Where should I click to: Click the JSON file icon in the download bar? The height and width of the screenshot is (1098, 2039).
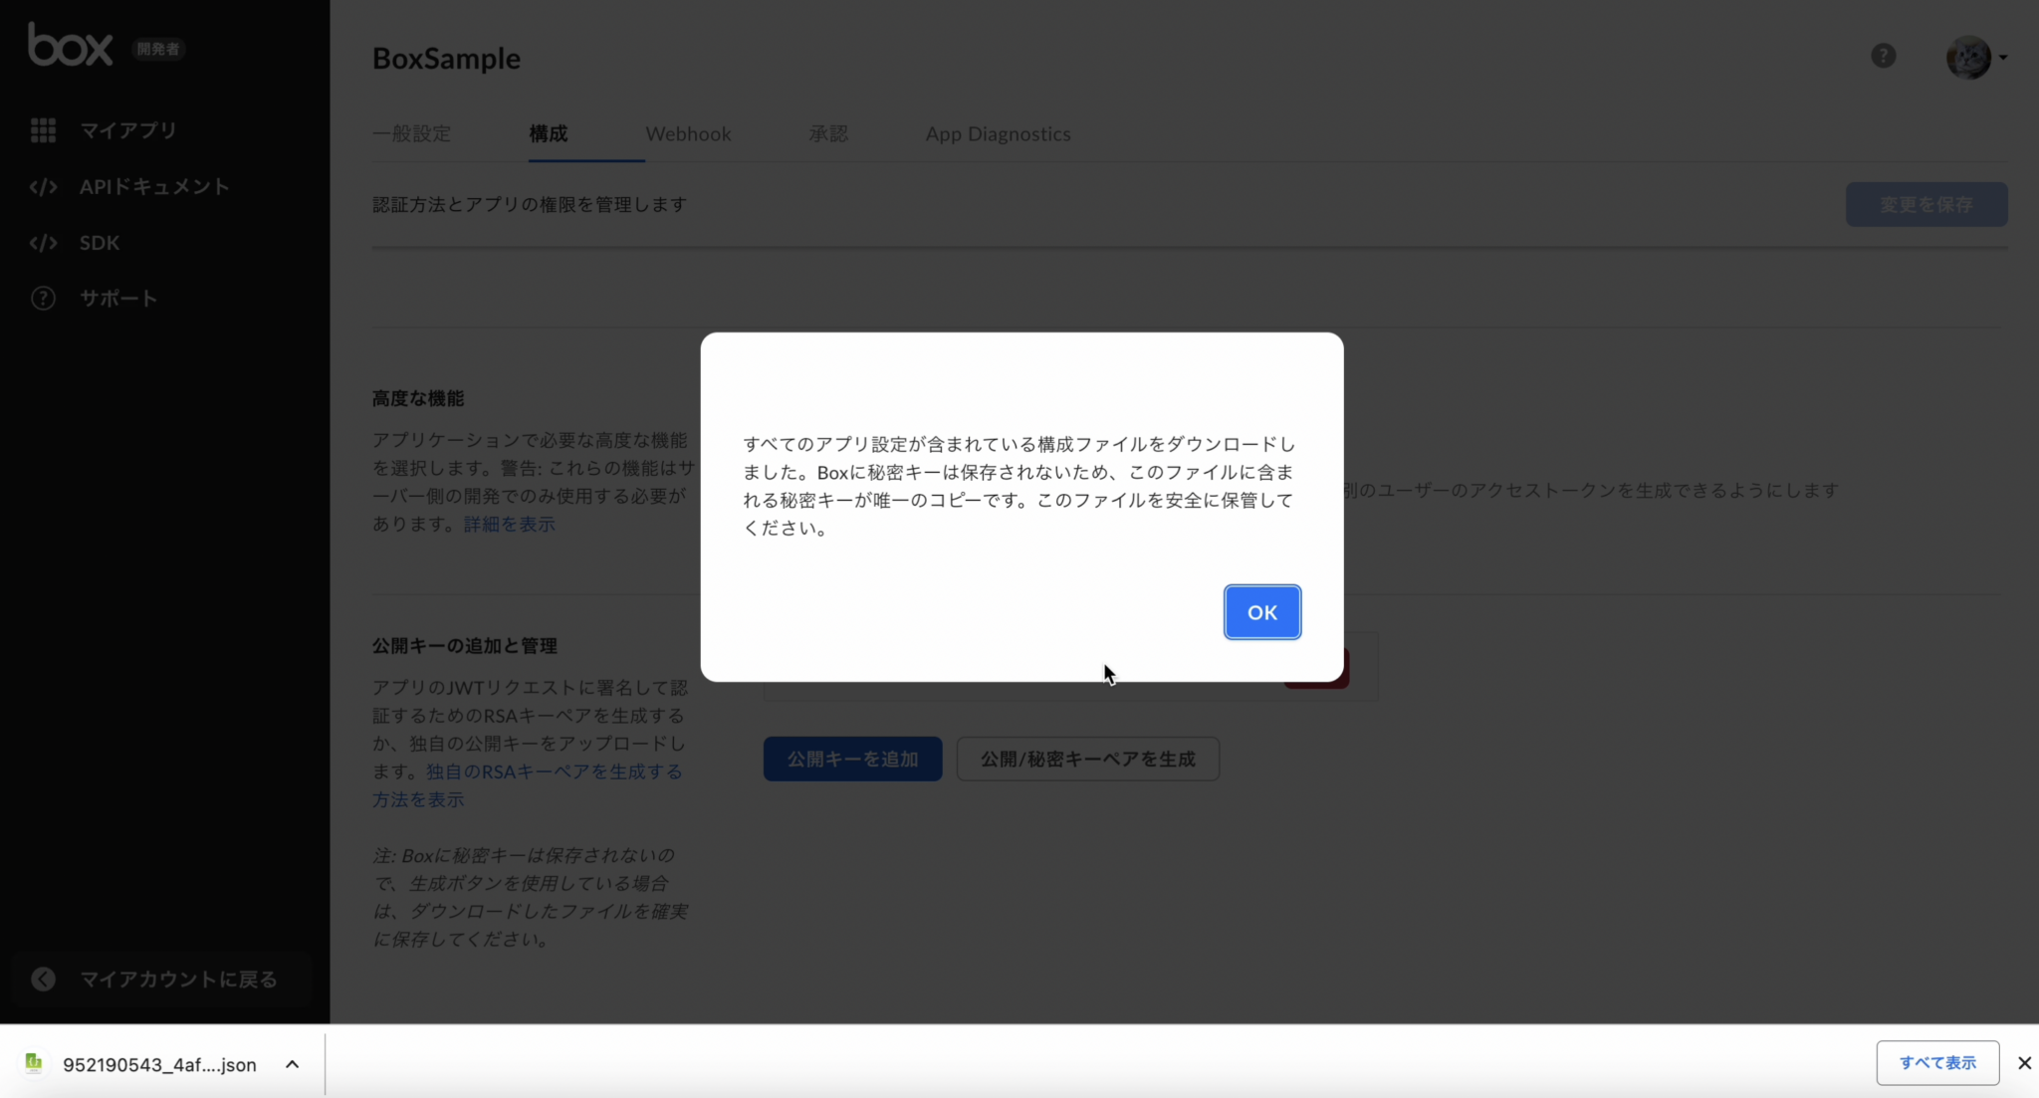pos(33,1063)
